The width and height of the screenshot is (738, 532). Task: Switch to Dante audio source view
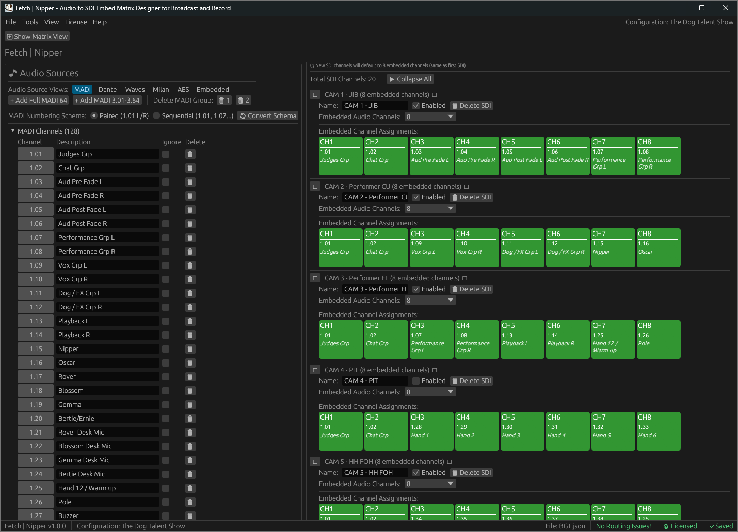[107, 90]
